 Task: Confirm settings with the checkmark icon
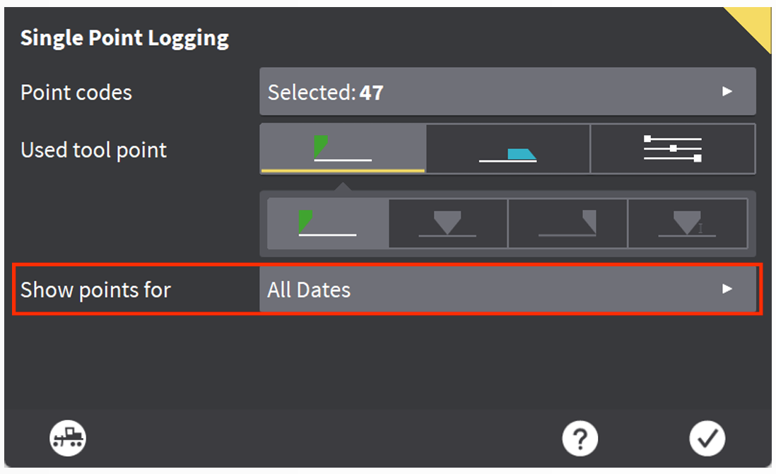coord(707,439)
